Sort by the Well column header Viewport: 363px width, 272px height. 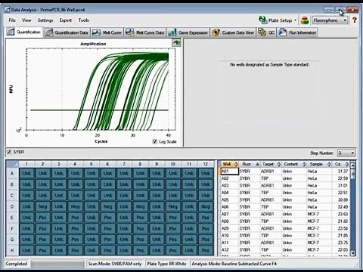click(229, 164)
